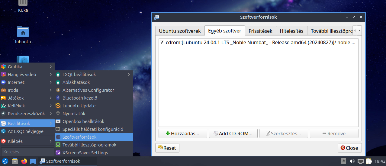This screenshot has width=386, height=166.
Task: Open the További illesztőprogramok tab in the dialog
Action: click(x=330, y=31)
